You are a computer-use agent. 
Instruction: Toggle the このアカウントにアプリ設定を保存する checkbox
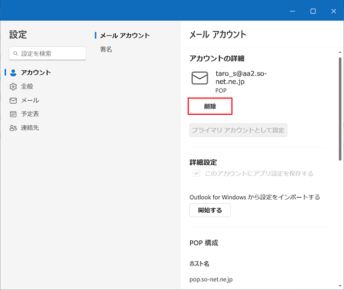196,174
